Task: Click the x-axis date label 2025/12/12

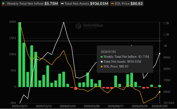Action: pyautogui.click(x=44, y=106)
